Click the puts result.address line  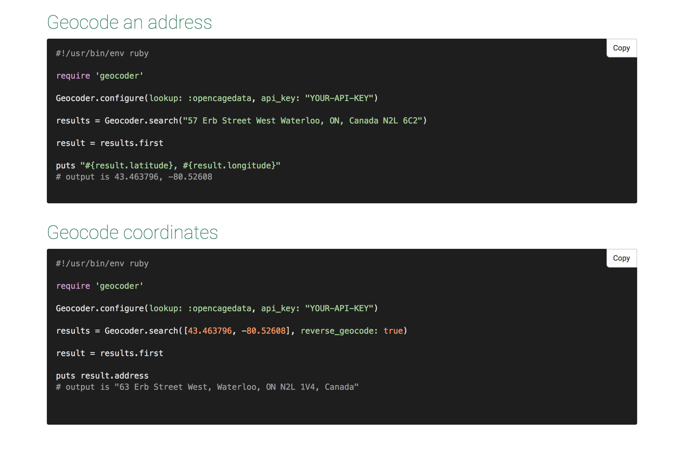pyautogui.click(x=102, y=375)
